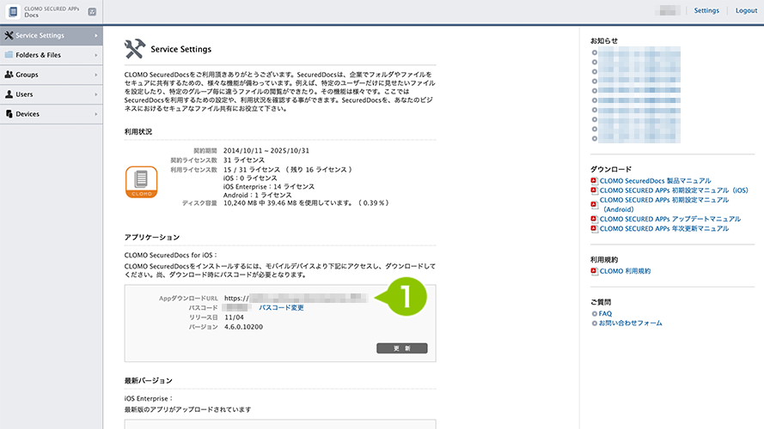Screen dimensions: 764x429
Task: Click the contract period 2014/10/11 ~ 2025/10/31
Action: pos(266,151)
